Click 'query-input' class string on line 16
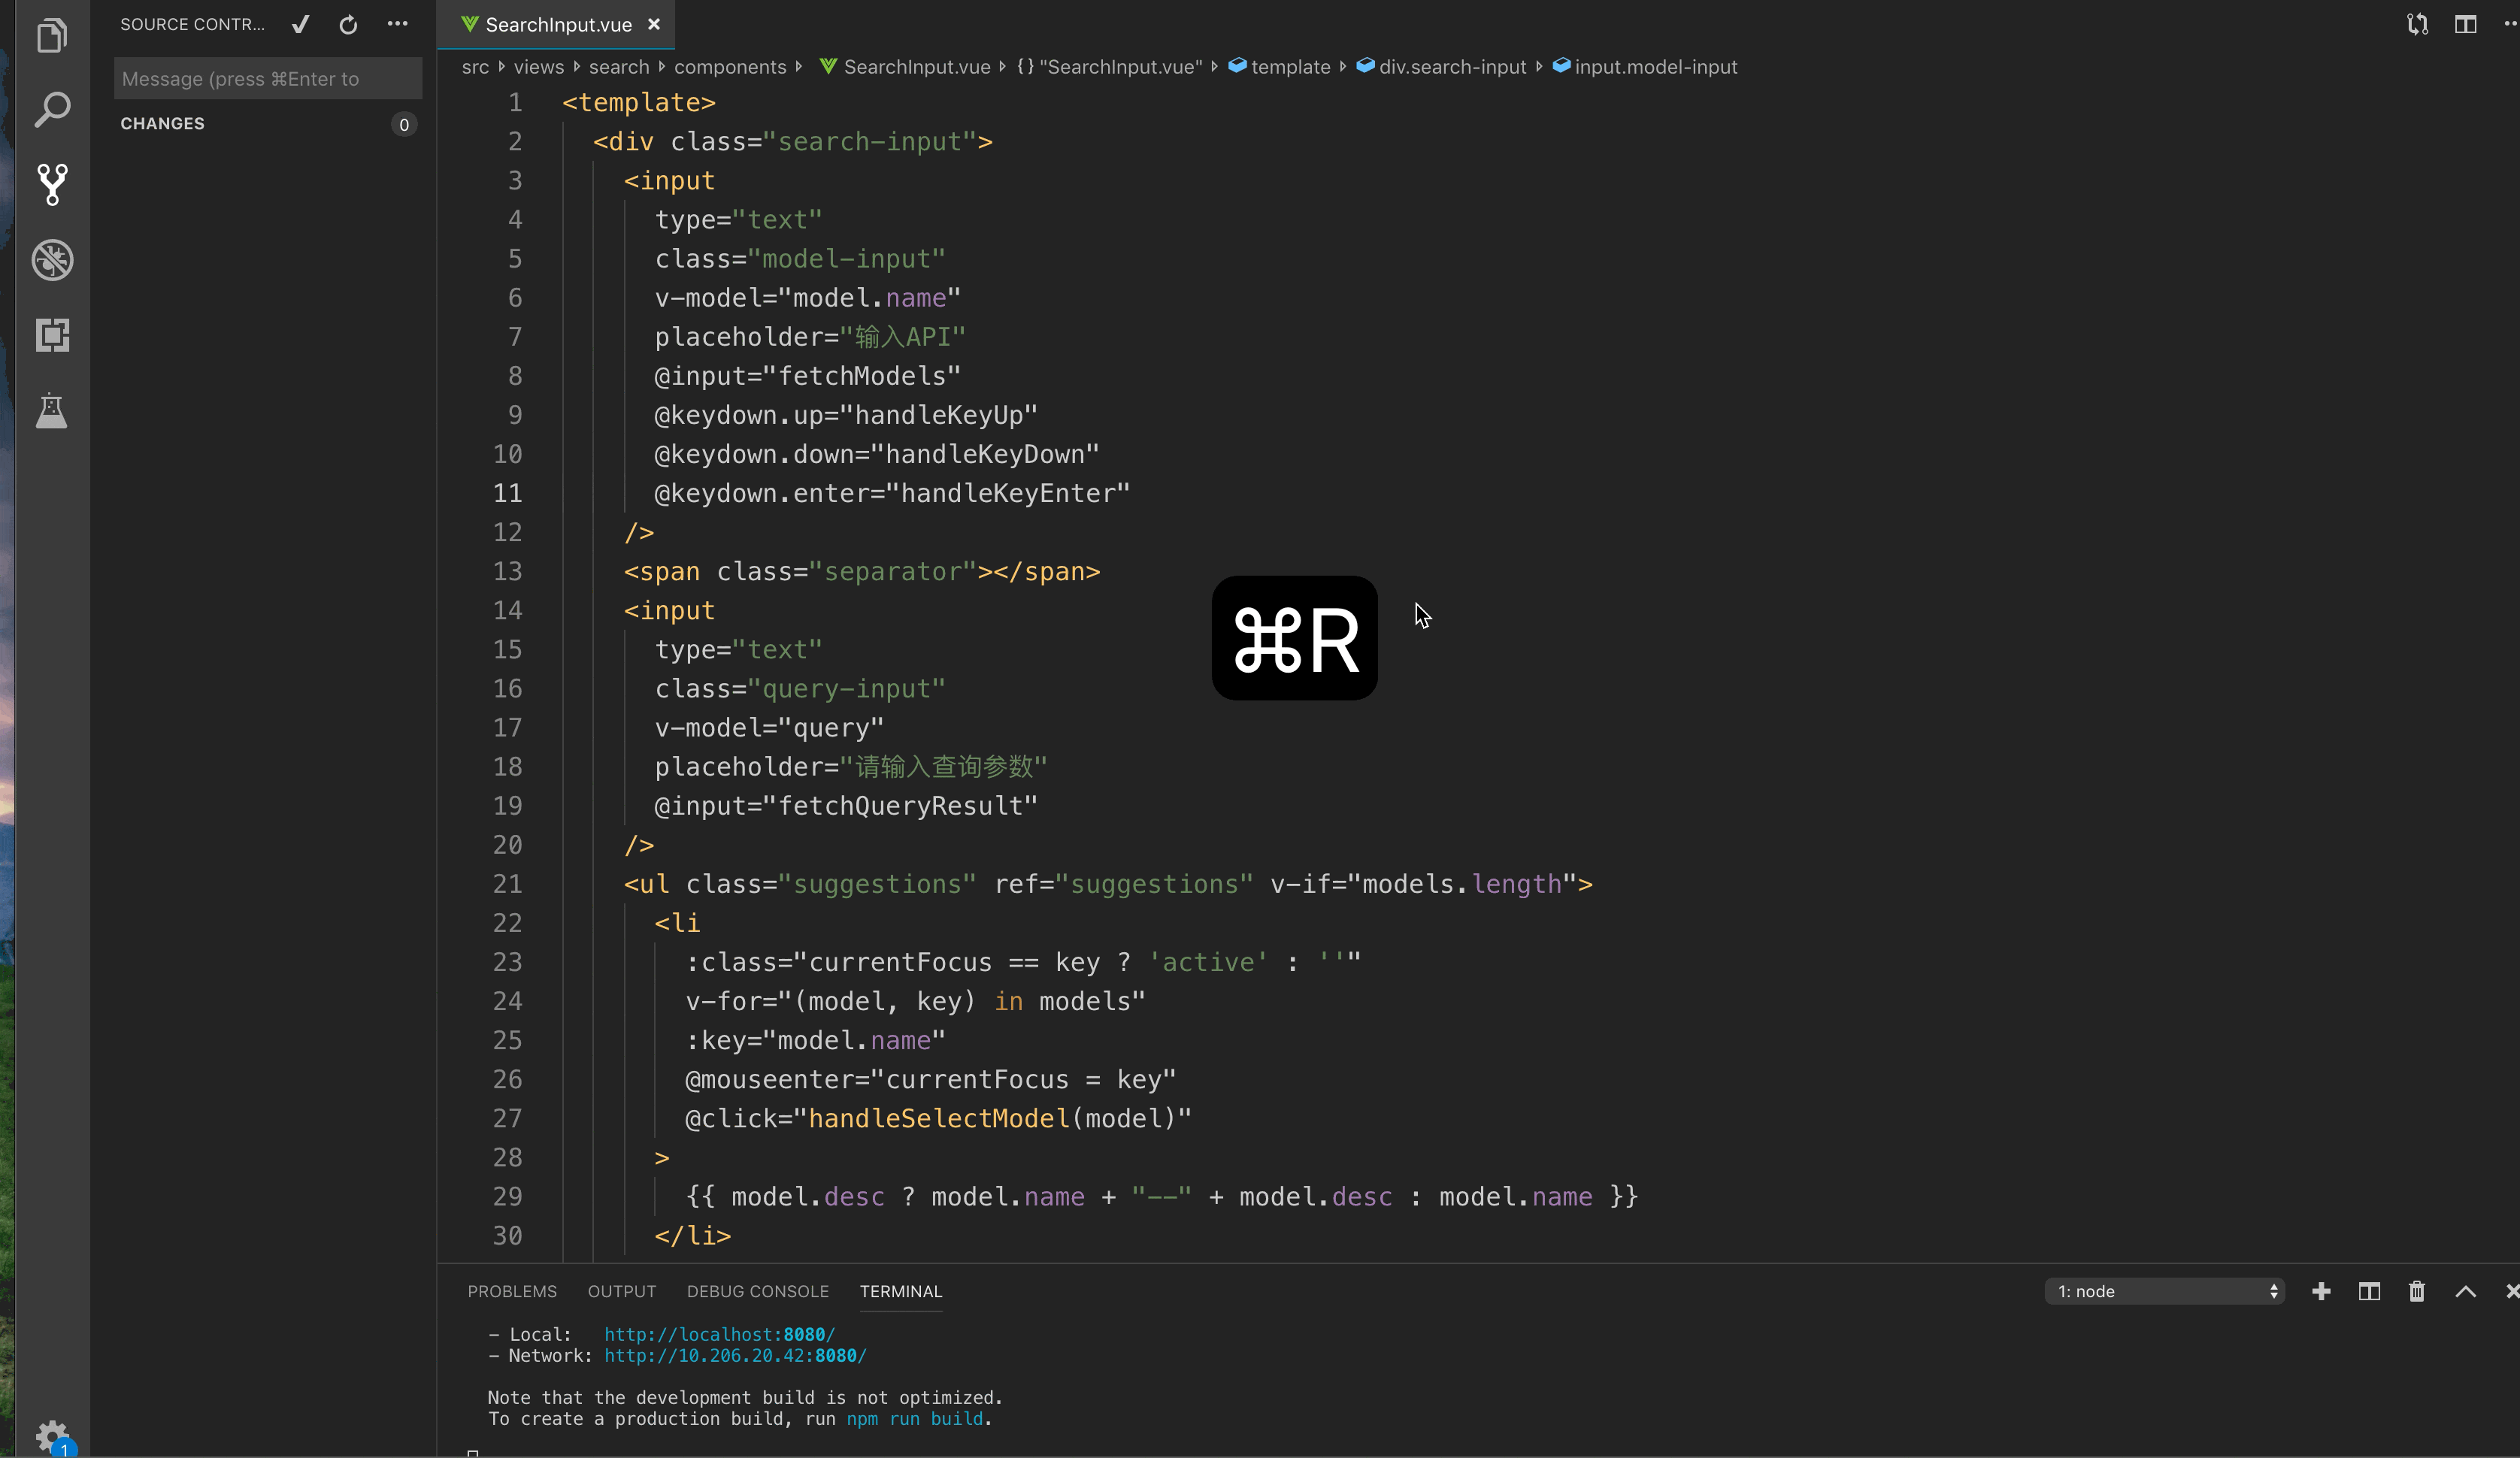Image resolution: width=2520 pixels, height=1458 pixels. pos(846,689)
